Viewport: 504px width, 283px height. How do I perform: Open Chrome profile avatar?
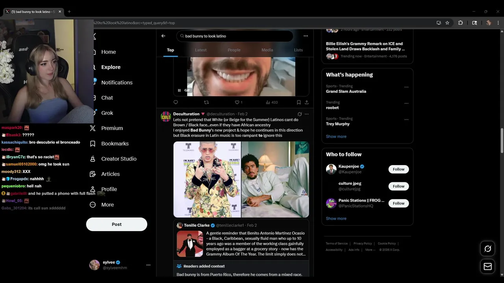pyautogui.click(x=489, y=23)
